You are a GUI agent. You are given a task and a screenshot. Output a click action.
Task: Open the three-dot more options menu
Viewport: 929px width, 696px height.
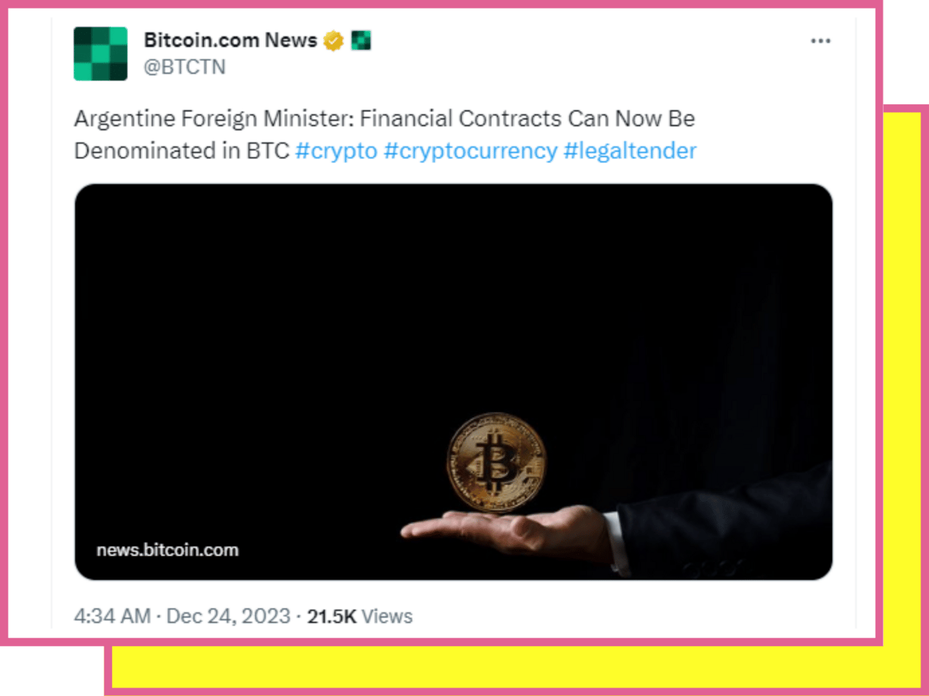820,41
